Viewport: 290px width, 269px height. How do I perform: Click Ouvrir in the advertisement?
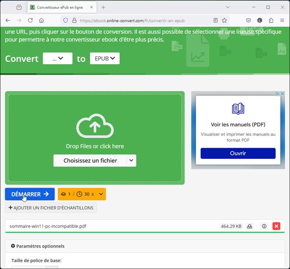[x=238, y=153]
